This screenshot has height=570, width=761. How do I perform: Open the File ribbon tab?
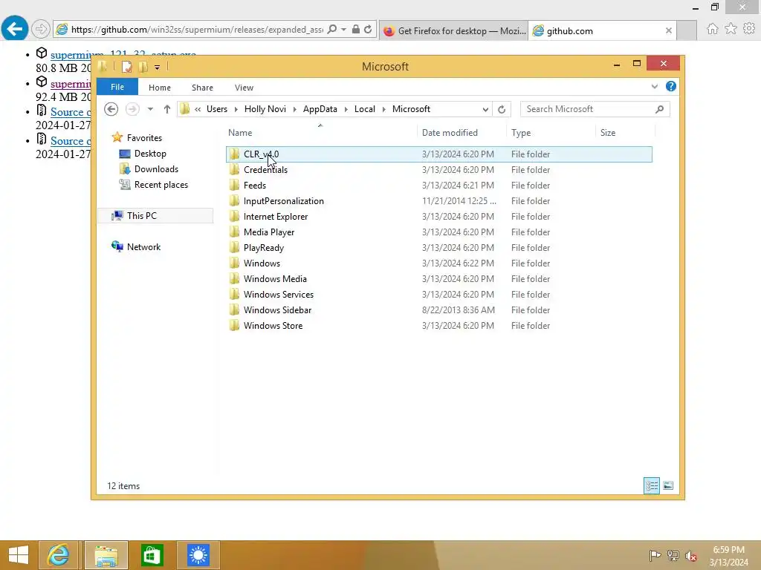click(117, 87)
